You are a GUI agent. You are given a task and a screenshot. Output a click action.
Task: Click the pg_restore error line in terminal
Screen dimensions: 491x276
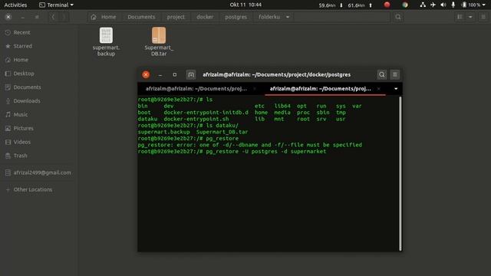tap(250, 145)
